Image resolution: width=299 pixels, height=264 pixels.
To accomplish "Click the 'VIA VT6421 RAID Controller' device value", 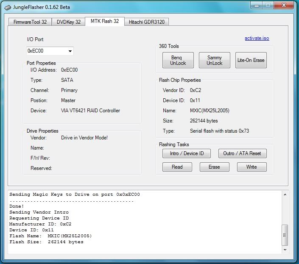I will coord(90,111).
